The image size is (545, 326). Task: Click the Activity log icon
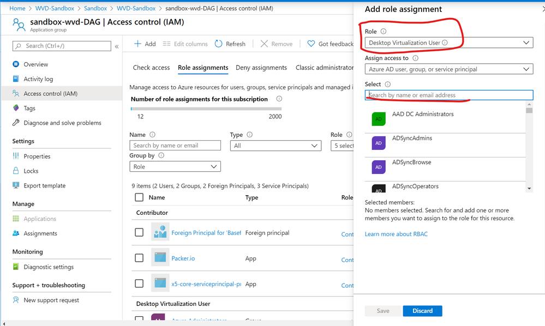pos(16,79)
